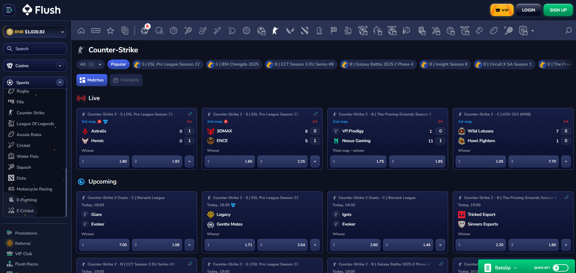The image size is (576, 273).
Task: Switch to the Matches tab
Action: 92,80
